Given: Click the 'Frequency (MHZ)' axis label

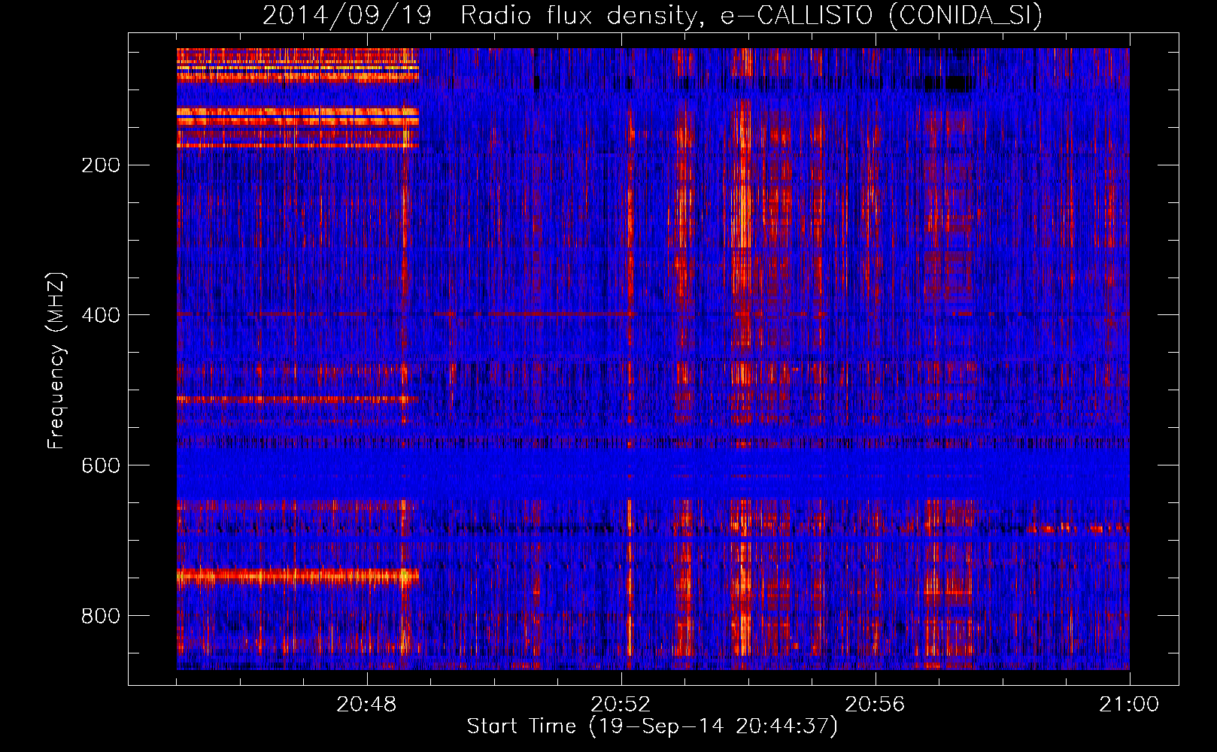Looking at the screenshot, I should tap(56, 361).
